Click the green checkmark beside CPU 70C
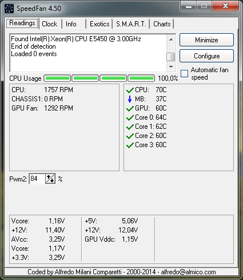 tap(130, 90)
